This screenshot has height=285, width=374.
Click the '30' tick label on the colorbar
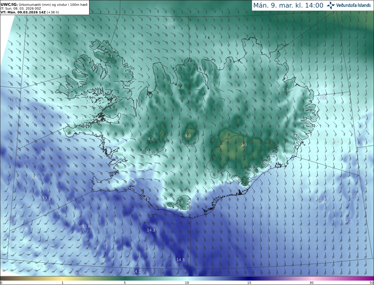click(311, 283)
